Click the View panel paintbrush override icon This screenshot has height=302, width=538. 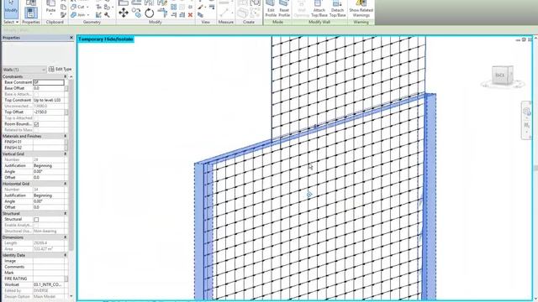pyautogui.click(x=201, y=7)
